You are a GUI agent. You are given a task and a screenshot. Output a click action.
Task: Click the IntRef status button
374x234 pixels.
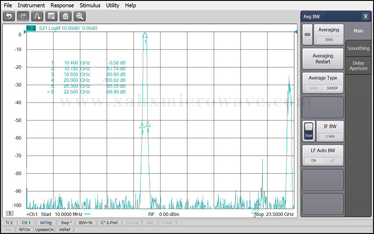(65, 230)
